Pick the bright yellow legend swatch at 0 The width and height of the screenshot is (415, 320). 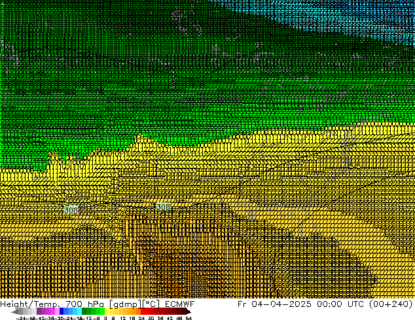pos(107,312)
